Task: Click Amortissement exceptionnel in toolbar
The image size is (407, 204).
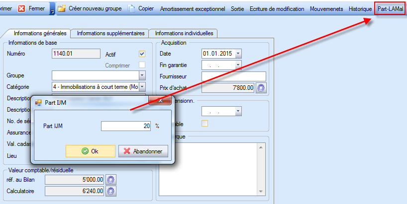Action: 193,9
